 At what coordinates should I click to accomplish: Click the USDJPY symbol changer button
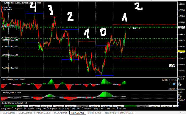pyautogui.click(x=58, y=106)
